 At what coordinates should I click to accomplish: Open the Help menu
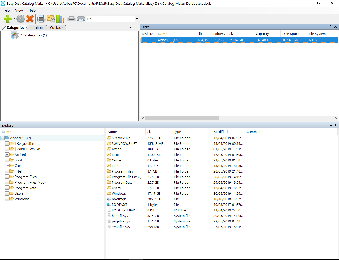32,10
